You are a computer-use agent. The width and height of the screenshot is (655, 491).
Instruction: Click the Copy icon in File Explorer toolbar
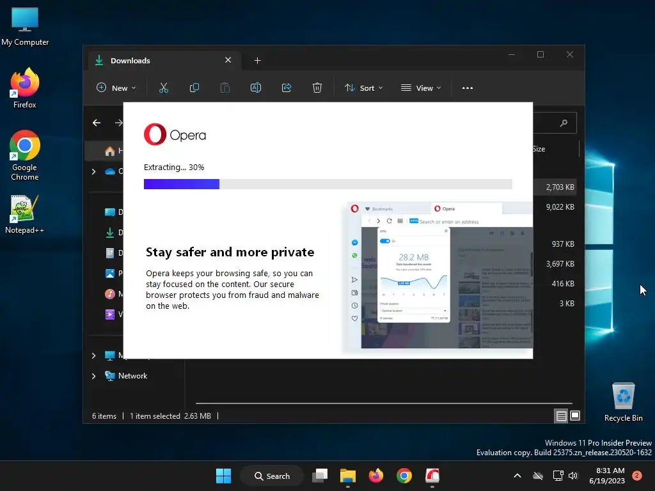(194, 88)
